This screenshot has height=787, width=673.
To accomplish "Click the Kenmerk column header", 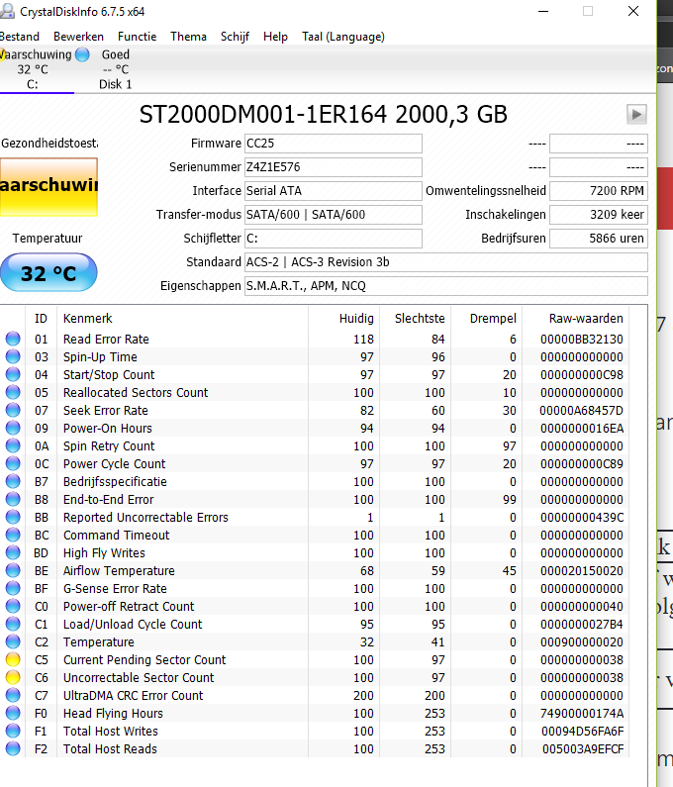I will click(x=183, y=318).
